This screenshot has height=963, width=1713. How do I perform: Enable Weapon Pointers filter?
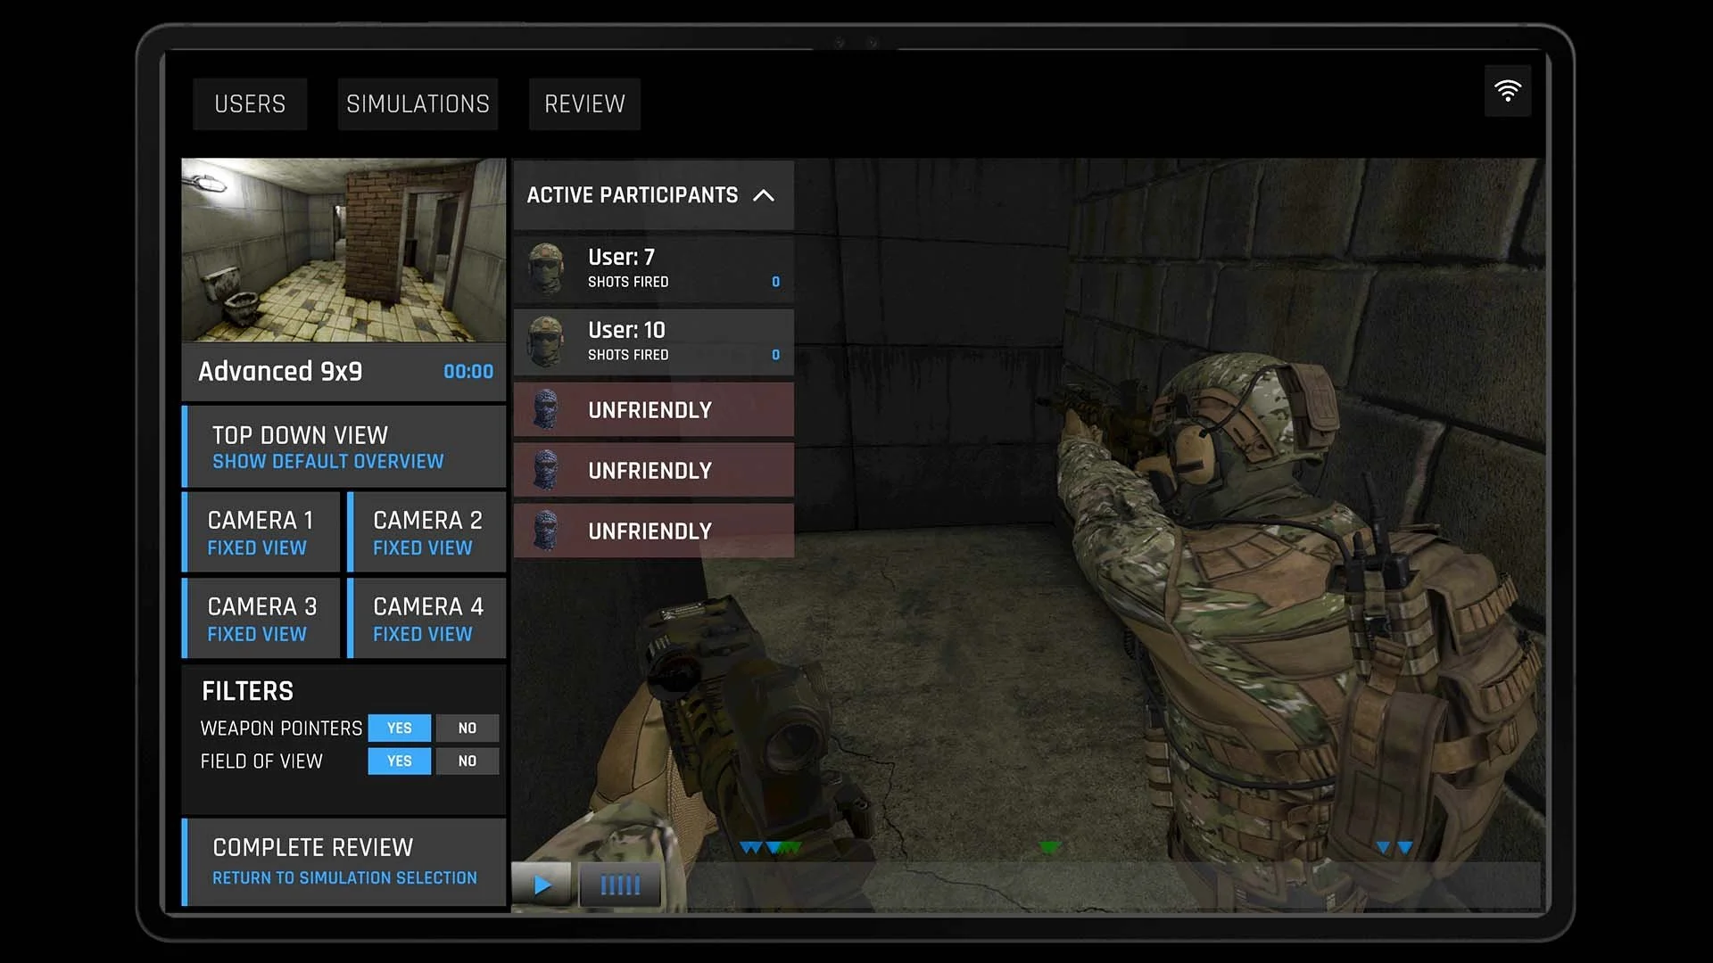[x=399, y=728]
